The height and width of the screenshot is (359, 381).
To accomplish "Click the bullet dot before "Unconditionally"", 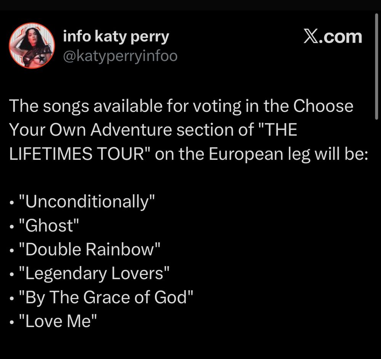I will pos(11,203).
